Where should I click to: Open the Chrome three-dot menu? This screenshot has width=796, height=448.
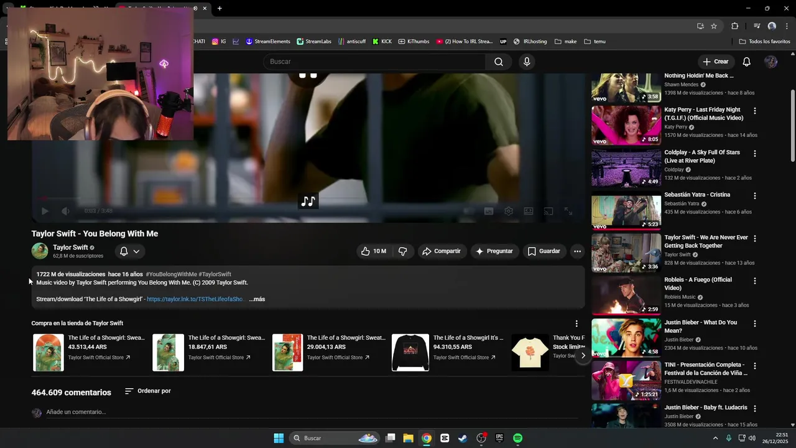click(787, 26)
